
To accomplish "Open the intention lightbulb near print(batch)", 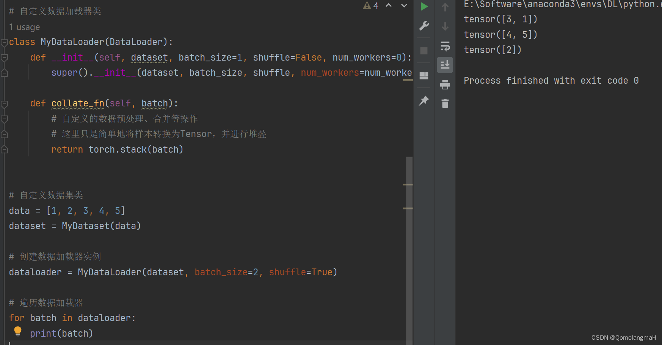I will click(17, 331).
